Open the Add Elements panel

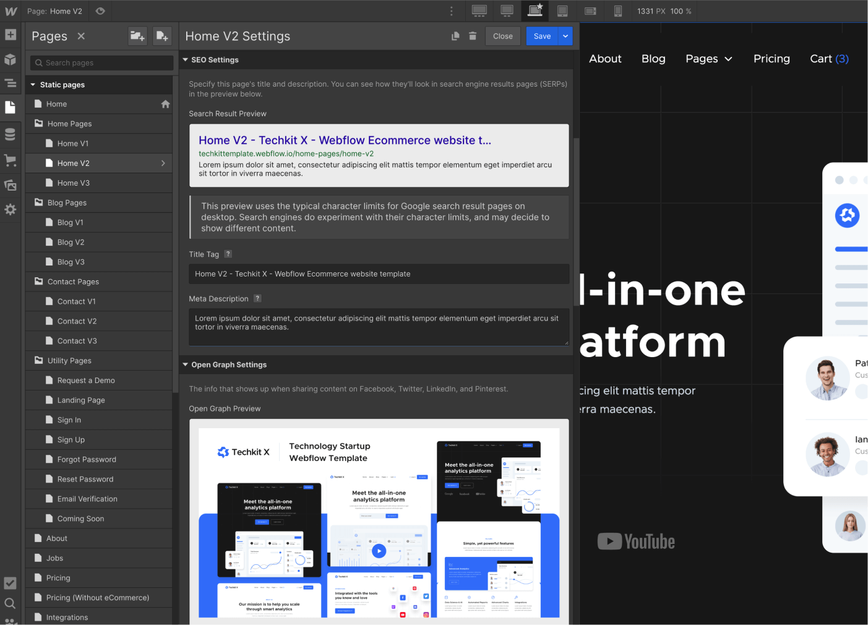(x=11, y=35)
